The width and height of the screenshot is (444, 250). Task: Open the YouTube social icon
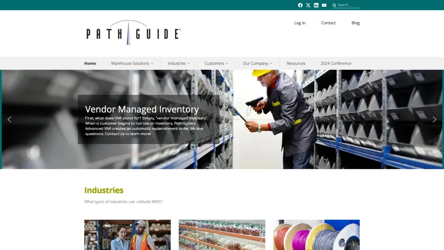pos(324,5)
